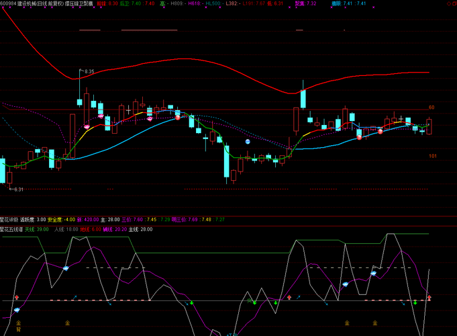Click the 聚集: 7.32 value
Viewport: 457px width, 336px height.
[x=305, y=3]
